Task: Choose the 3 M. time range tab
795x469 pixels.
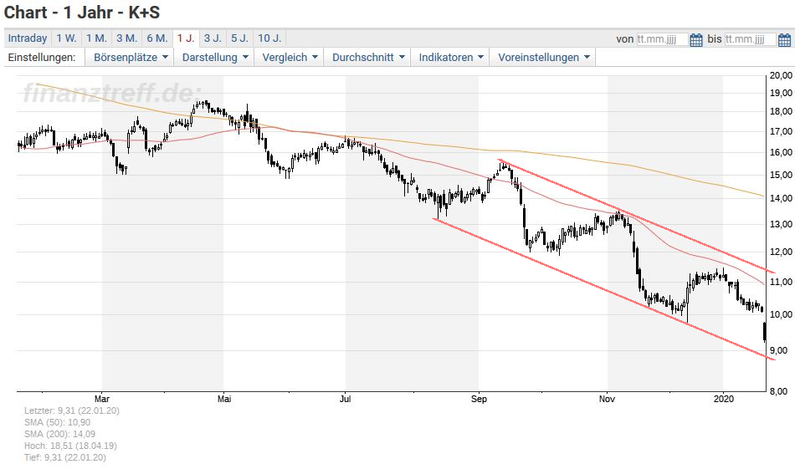Action: click(x=126, y=38)
